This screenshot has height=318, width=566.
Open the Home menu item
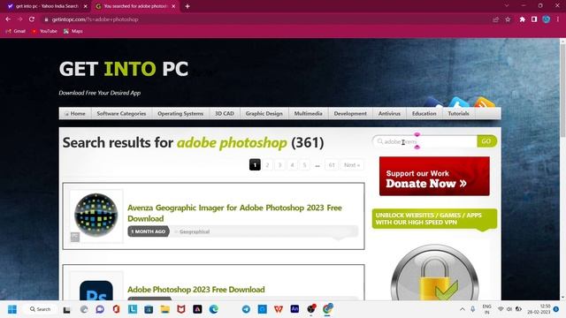(x=74, y=113)
